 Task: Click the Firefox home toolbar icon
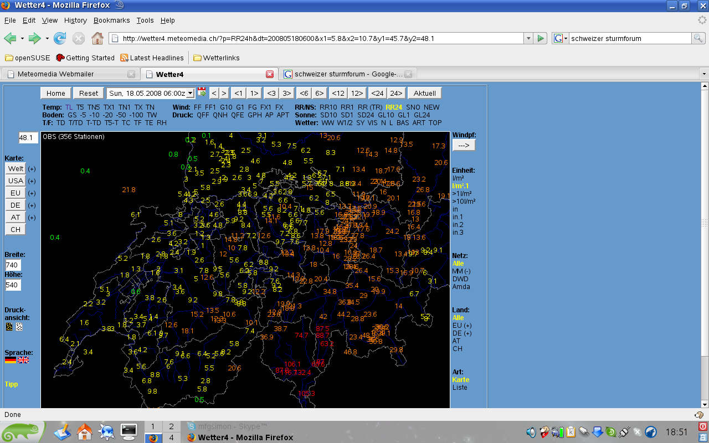coord(97,38)
